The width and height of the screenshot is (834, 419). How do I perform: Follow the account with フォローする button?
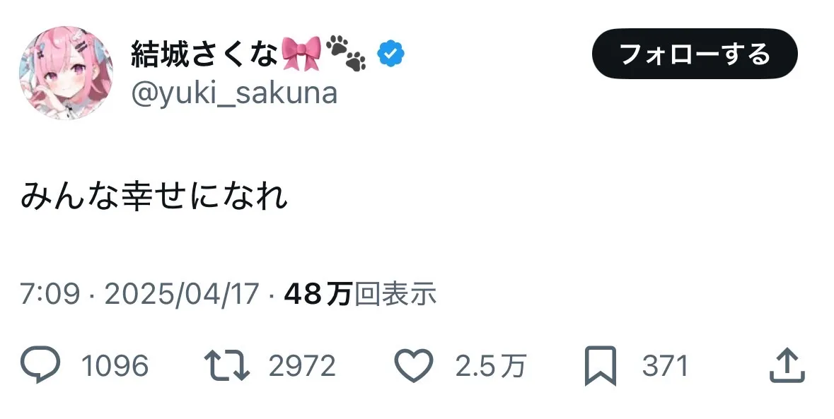(x=695, y=54)
